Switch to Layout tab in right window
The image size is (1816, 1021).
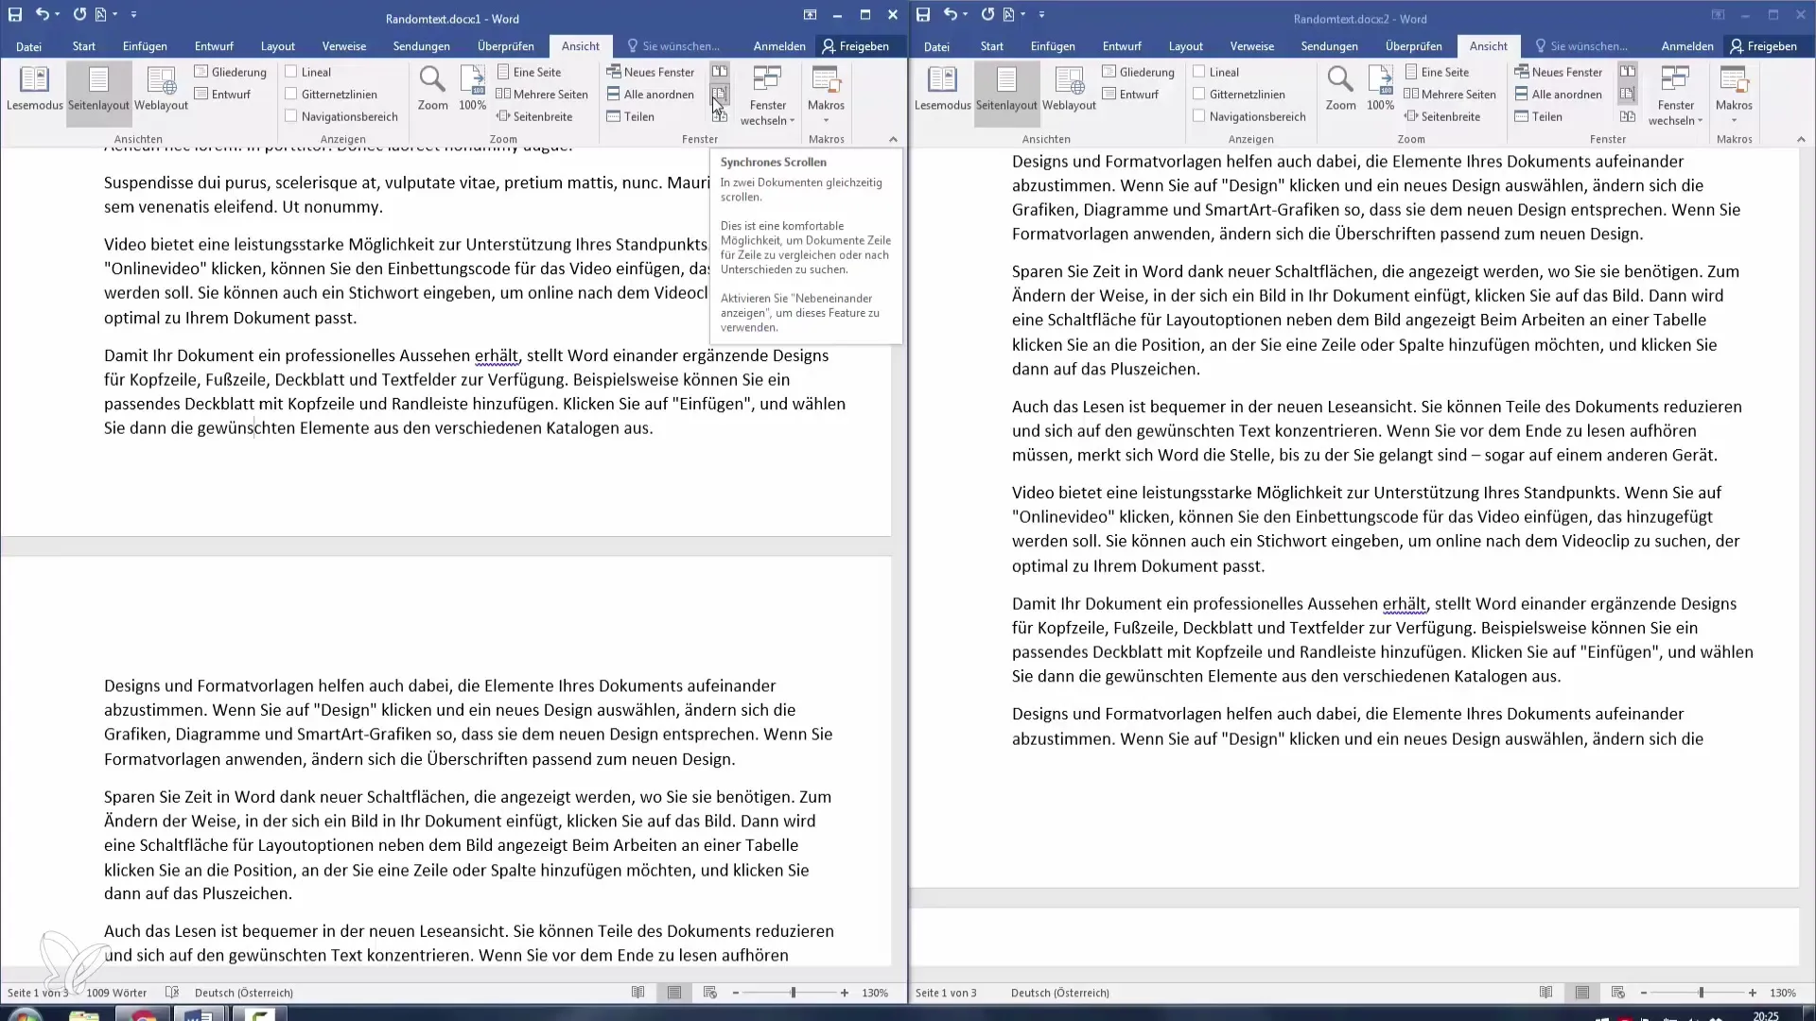[1185, 46]
